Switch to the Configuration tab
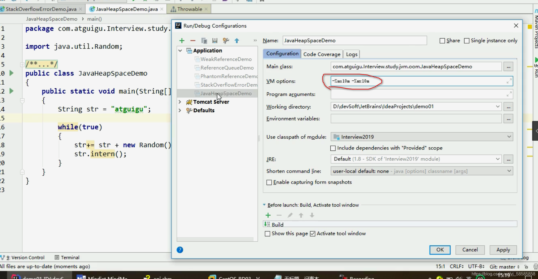This screenshot has width=538, height=279. point(282,54)
